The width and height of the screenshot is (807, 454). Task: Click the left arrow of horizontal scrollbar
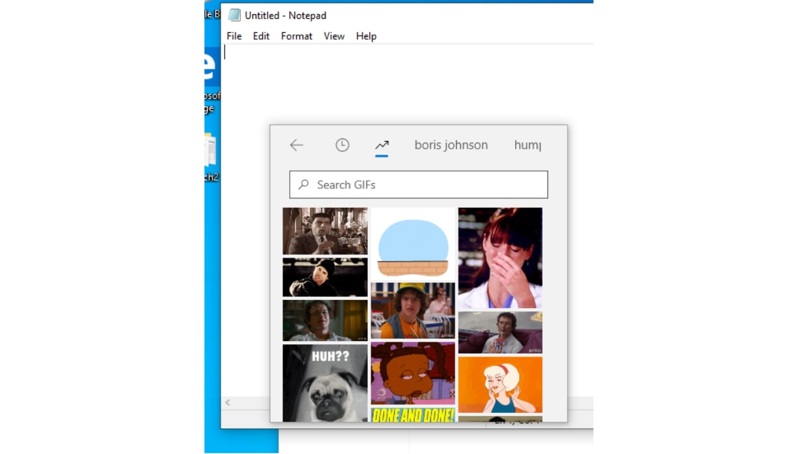(x=227, y=402)
